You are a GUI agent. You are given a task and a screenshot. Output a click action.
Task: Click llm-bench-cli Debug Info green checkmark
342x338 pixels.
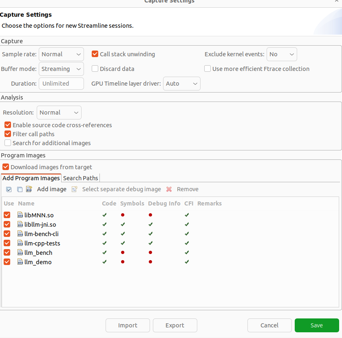150,234
